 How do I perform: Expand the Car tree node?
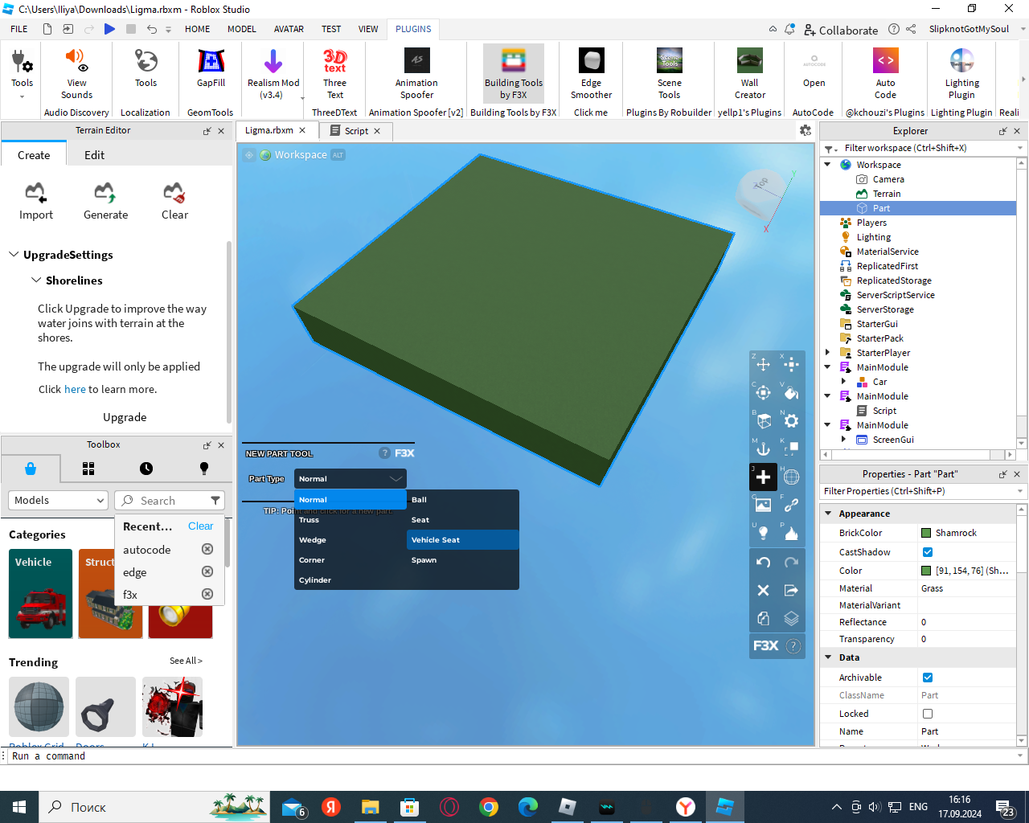[x=843, y=382]
